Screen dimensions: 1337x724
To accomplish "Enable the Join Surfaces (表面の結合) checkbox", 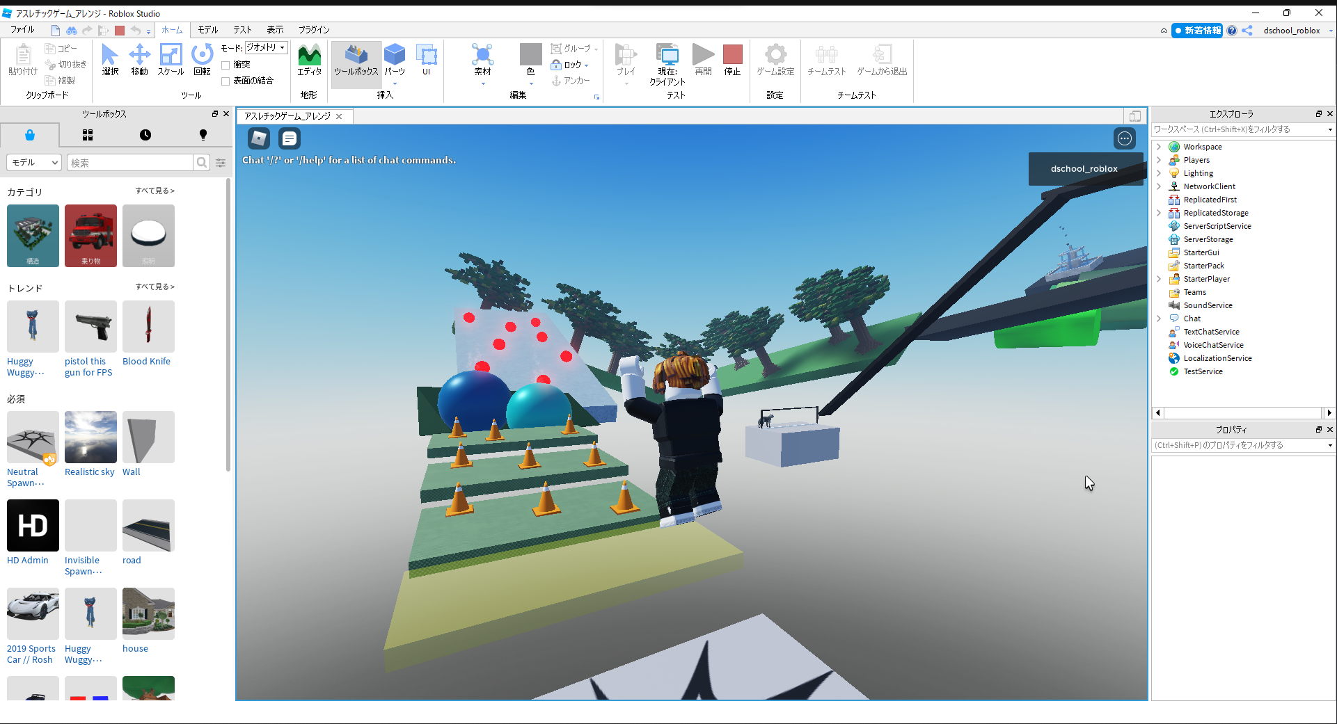I will point(226,81).
